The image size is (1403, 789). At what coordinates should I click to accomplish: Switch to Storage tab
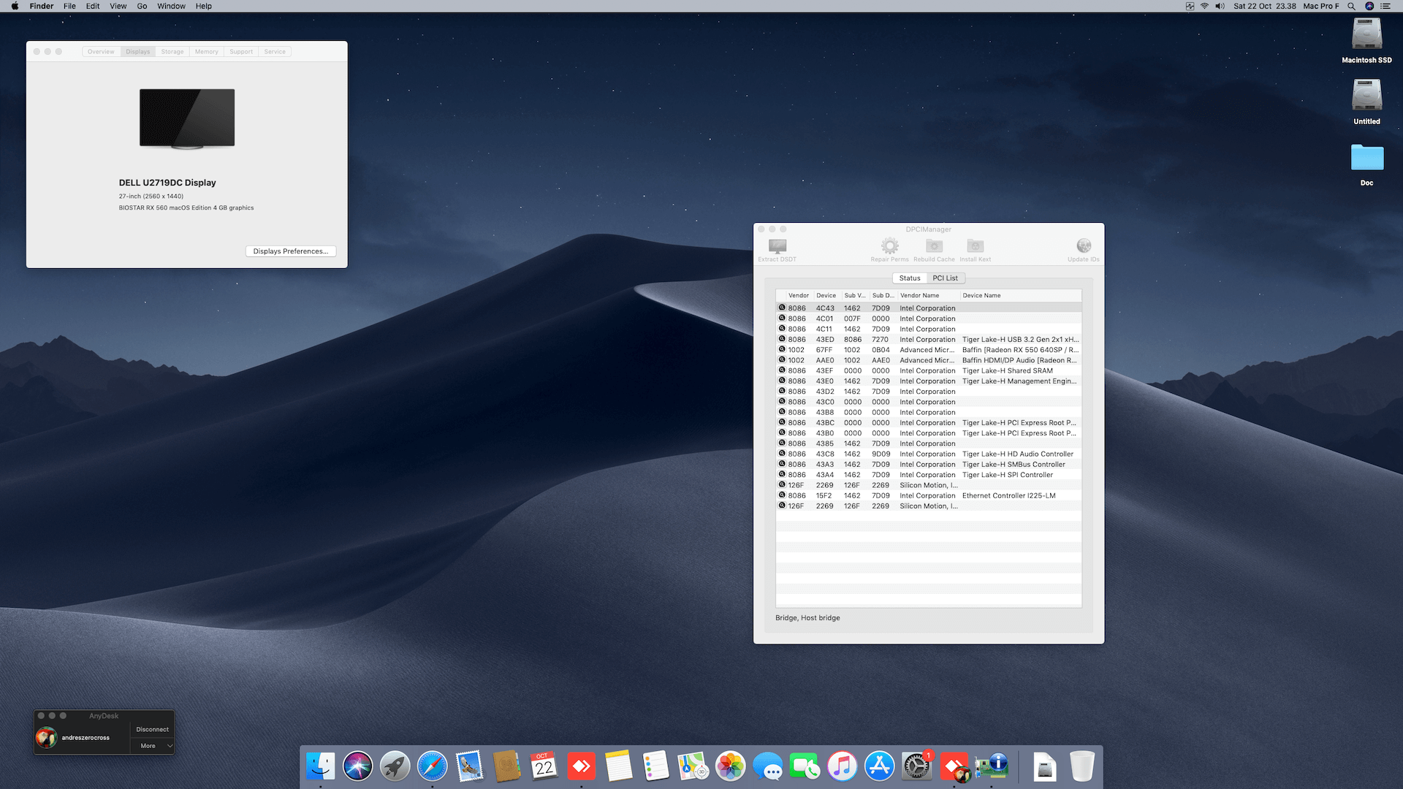point(172,52)
